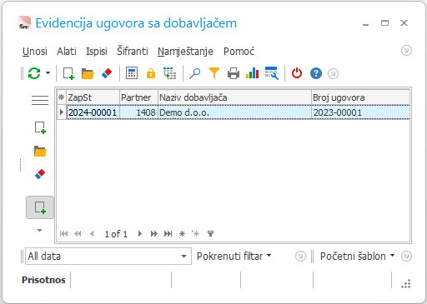Click the grid export icon with green arrow
The image size is (427, 304).
pos(169,73)
